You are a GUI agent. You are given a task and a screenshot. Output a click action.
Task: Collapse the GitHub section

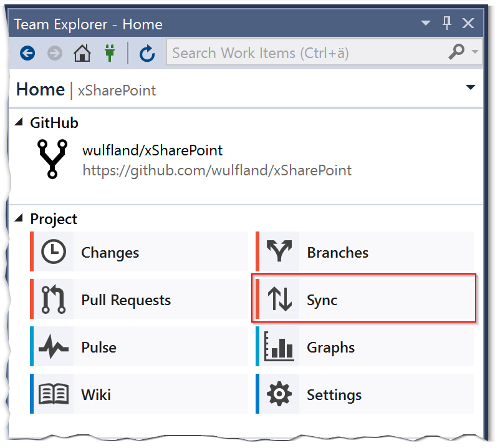[x=21, y=123]
